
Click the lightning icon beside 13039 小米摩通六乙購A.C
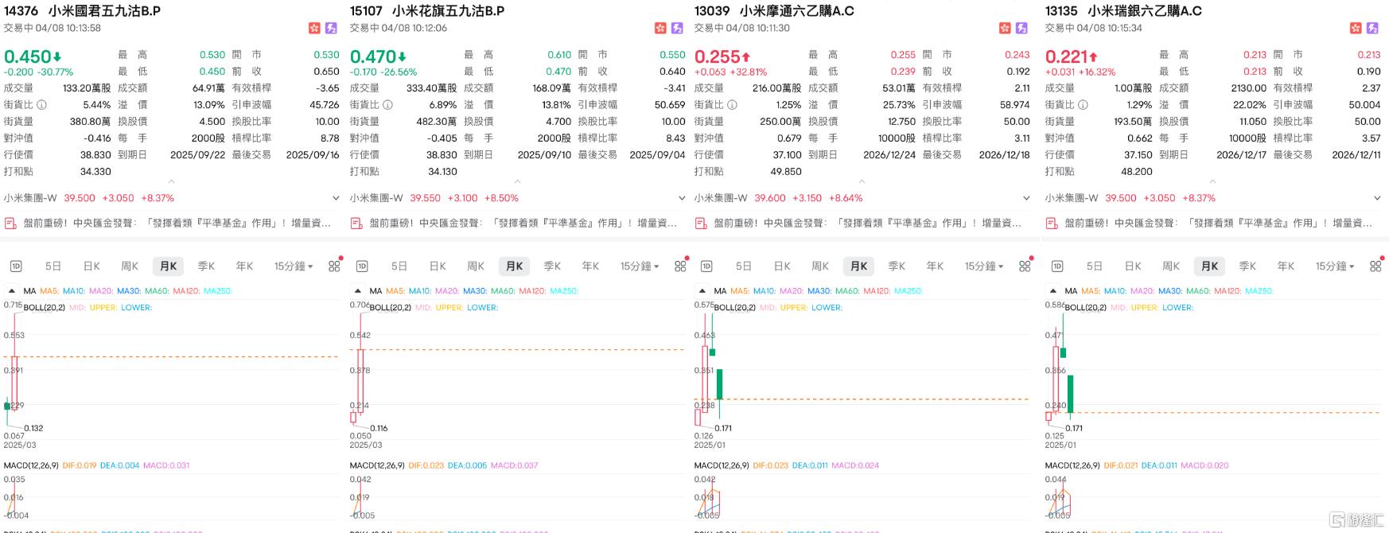click(1021, 28)
